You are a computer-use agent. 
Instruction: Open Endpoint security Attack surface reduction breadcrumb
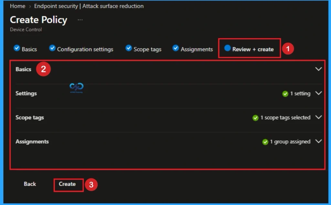pyautogui.click(x=89, y=6)
